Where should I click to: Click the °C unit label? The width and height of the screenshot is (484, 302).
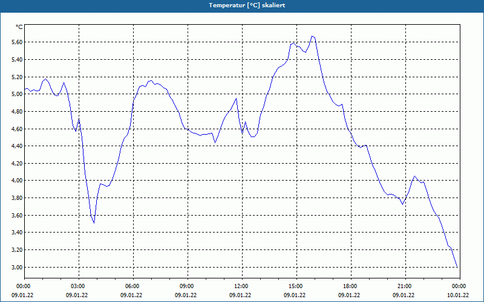coord(19,27)
